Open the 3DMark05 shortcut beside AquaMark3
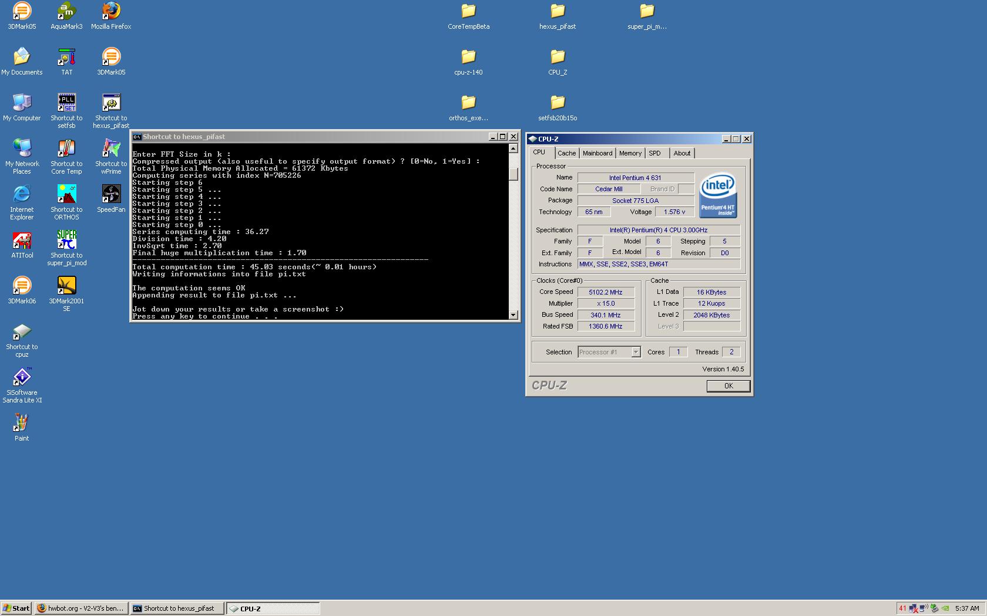 pyautogui.click(x=22, y=16)
